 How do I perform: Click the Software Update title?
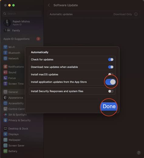pyautogui.click(x=66, y=5)
